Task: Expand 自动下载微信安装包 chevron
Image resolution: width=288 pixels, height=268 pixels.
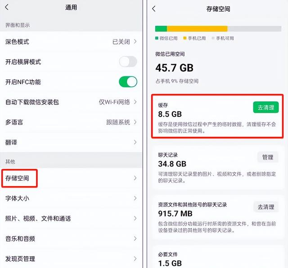Action: click(135, 102)
